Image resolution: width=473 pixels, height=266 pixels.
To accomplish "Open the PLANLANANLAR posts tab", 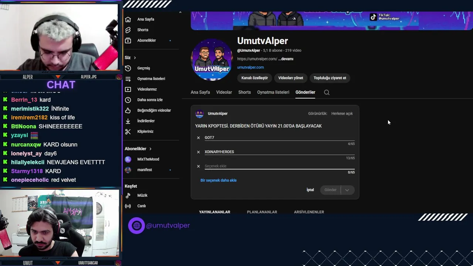I will [262, 212].
